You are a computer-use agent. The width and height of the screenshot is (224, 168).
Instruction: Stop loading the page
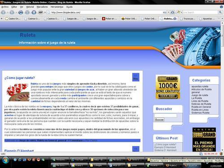[x=27, y=13]
